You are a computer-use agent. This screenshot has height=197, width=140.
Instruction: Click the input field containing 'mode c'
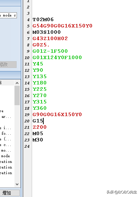tap(8, 15)
